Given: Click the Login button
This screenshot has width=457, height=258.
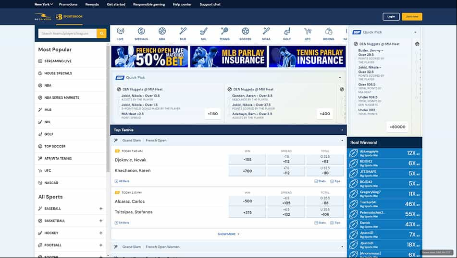Looking at the screenshot, I should (391, 17).
